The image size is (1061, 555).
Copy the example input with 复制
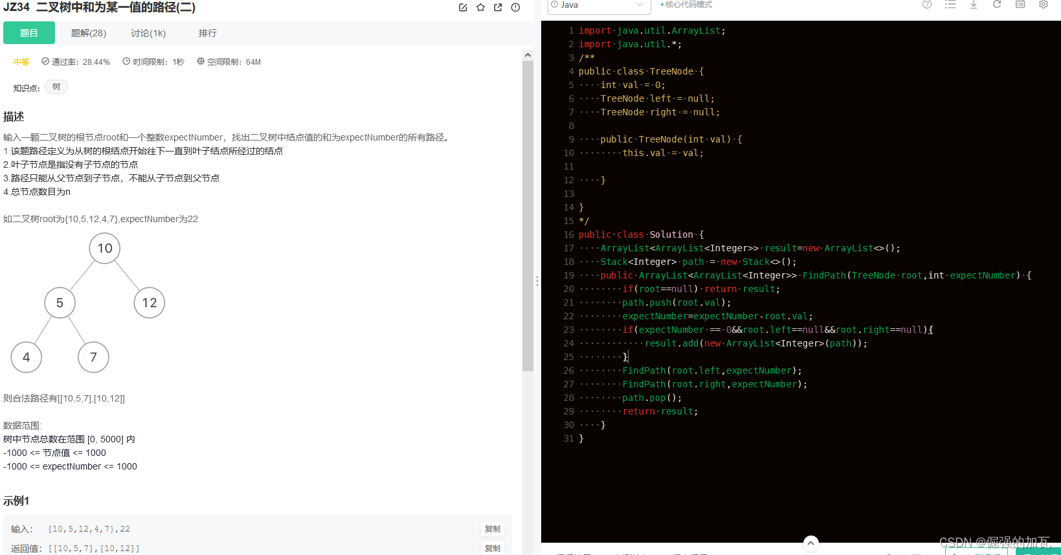point(493,529)
